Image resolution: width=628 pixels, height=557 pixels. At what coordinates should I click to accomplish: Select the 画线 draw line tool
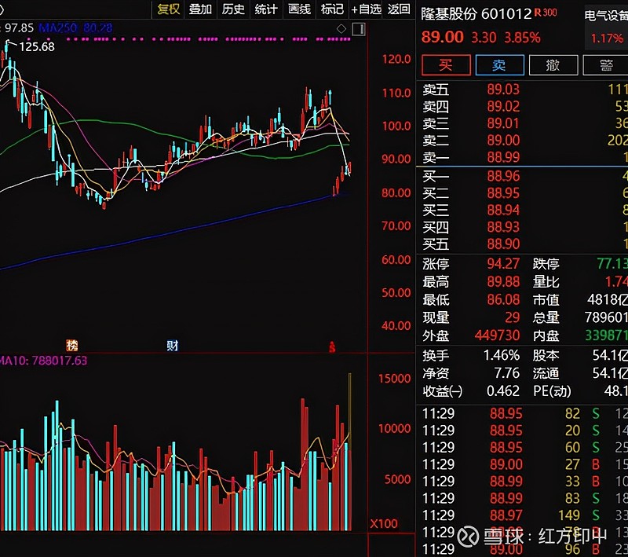pyautogui.click(x=299, y=9)
